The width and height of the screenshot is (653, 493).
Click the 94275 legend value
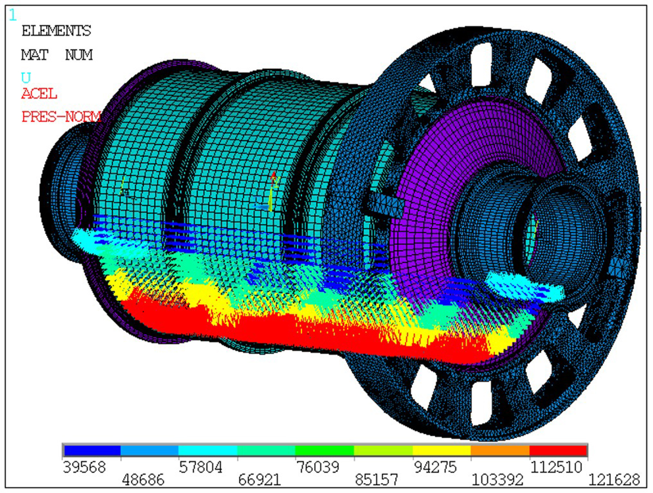(x=435, y=467)
